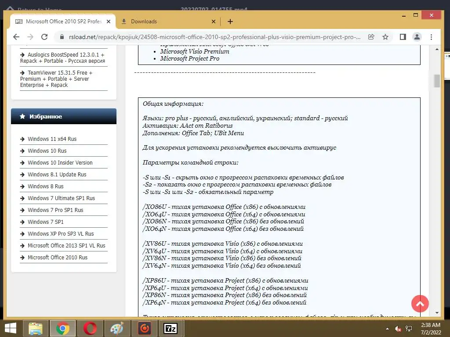Go back using browser back arrow
Image resolution: width=450 pixels, height=337 pixels.
(x=16, y=37)
